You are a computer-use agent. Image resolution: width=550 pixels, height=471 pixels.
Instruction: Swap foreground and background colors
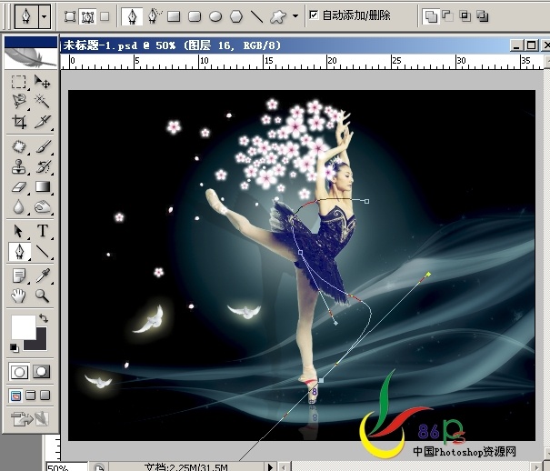pyautogui.click(x=44, y=318)
